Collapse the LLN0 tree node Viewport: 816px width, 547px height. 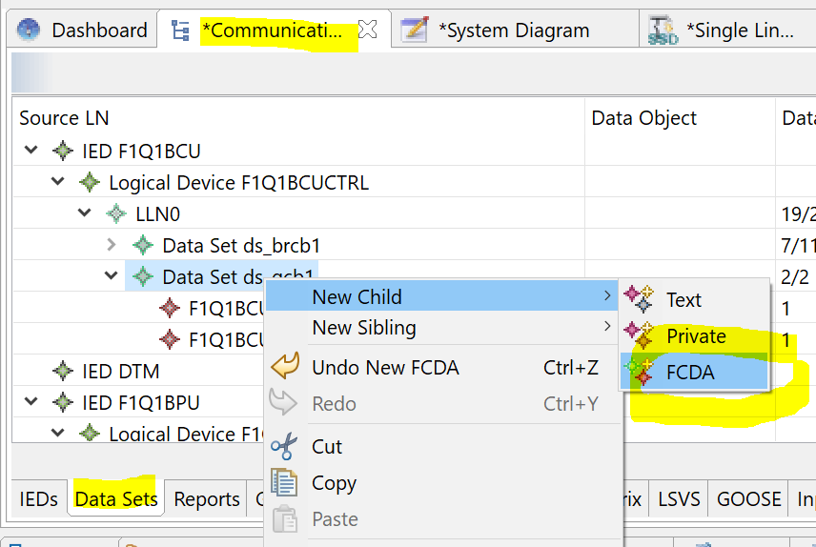(86, 214)
